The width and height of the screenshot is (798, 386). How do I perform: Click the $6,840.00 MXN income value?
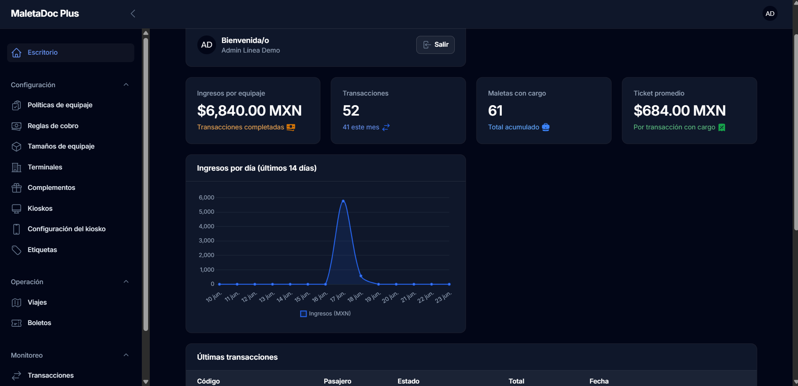tap(249, 111)
